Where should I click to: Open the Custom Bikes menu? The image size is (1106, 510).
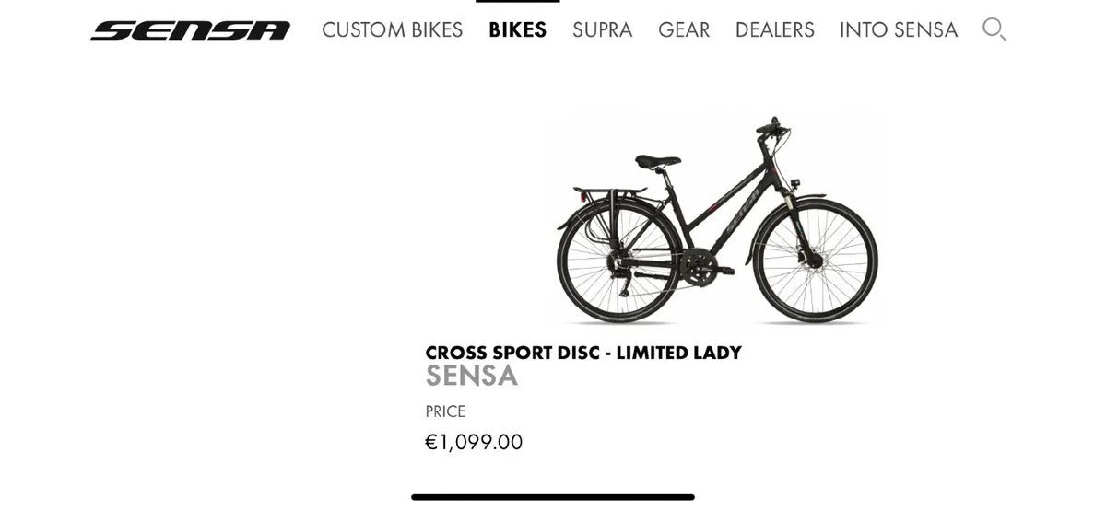coord(392,30)
